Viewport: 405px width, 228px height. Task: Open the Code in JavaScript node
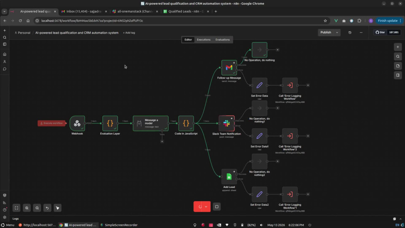coord(186,124)
